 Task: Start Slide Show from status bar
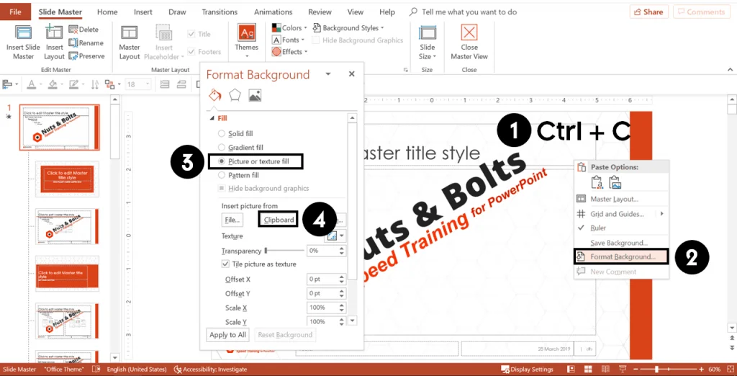click(x=623, y=370)
